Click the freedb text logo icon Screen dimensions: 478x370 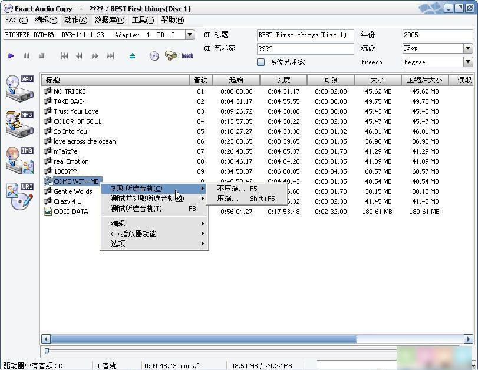tap(187, 56)
